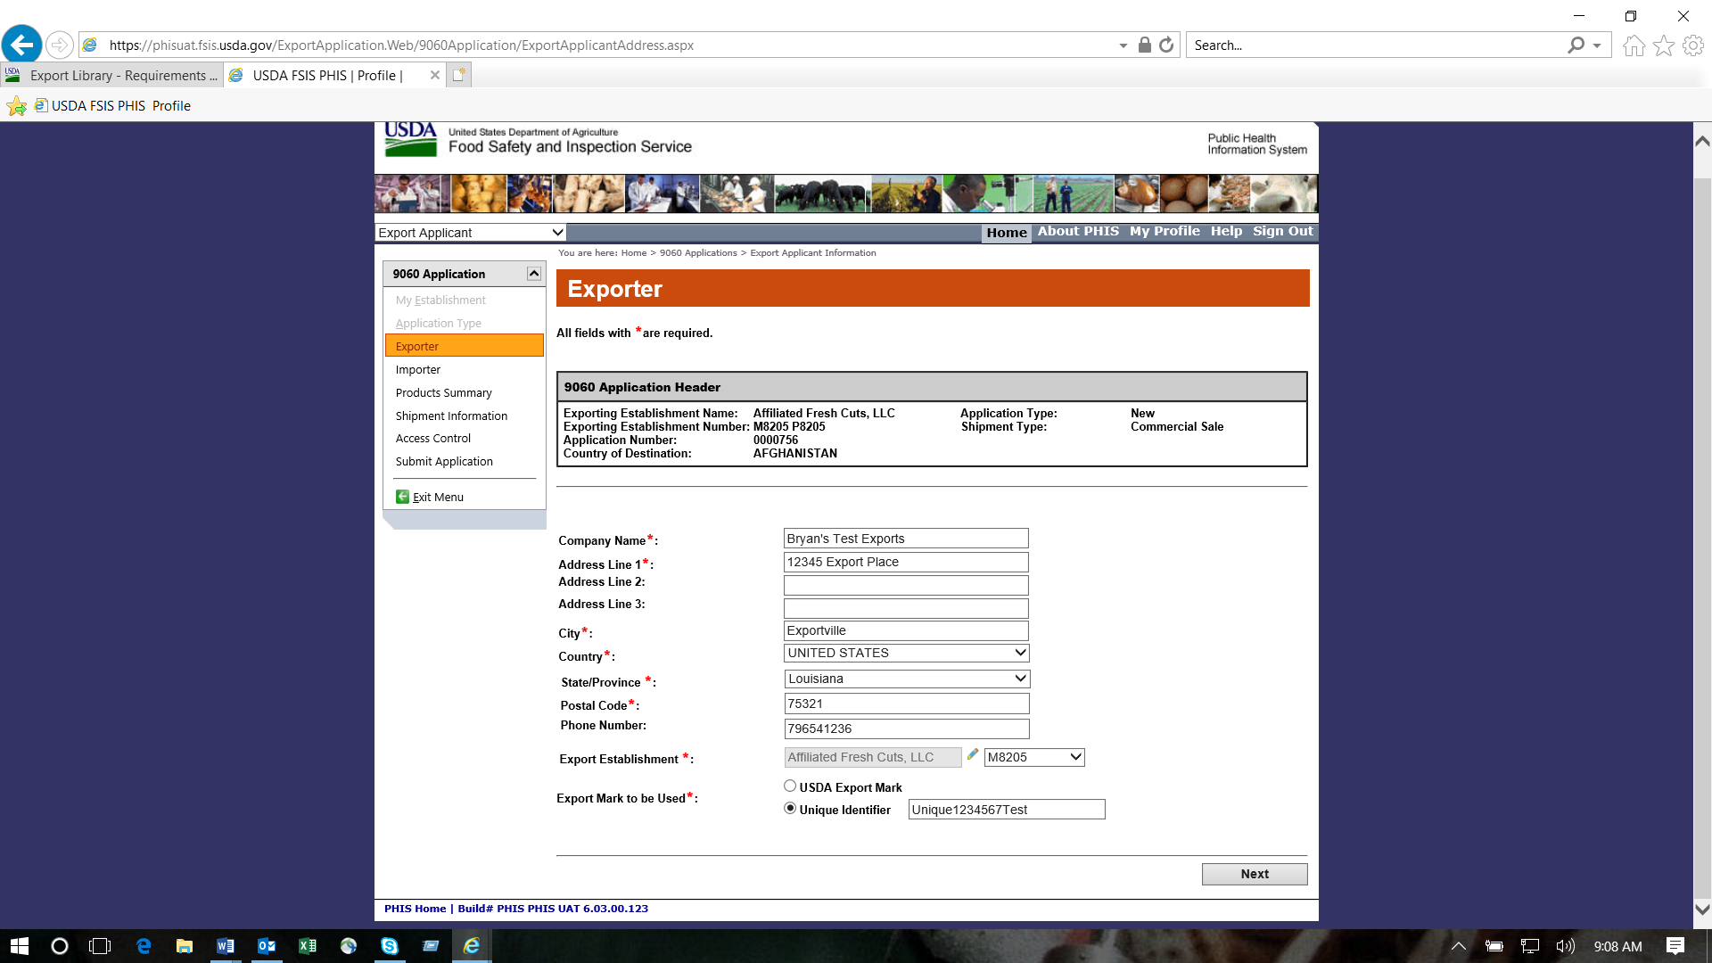This screenshot has height=963, width=1712.
Task: Click the green Exit Menu icon
Action: pyautogui.click(x=403, y=497)
